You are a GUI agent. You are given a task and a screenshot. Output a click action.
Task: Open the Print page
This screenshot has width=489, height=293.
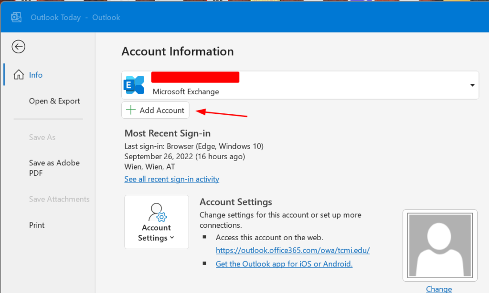(x=37, y=225)
